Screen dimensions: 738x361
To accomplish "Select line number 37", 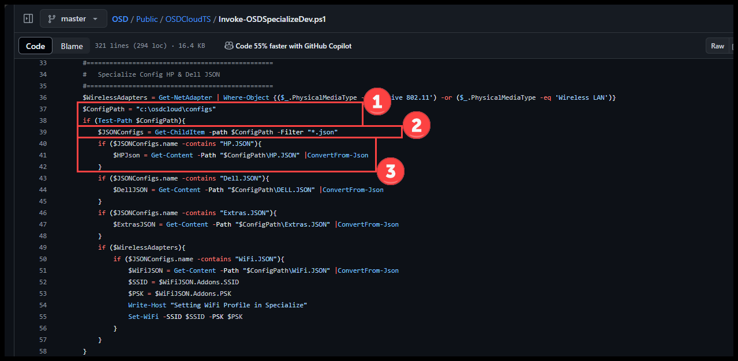I will pyautogui.click(x=43, y=108).
